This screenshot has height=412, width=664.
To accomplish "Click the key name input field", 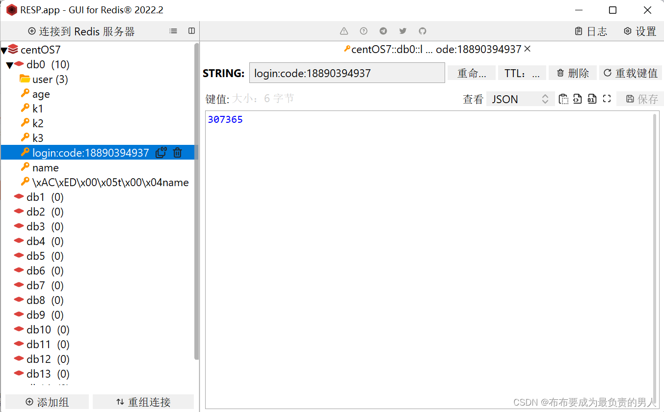I will coord(347,73).
